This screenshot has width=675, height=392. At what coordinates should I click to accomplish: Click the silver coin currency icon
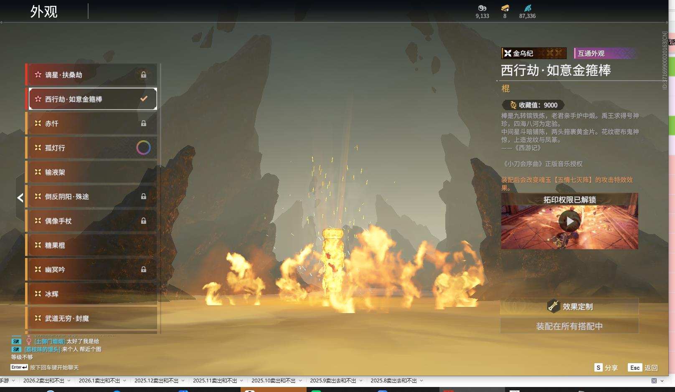tap(482, 8)
